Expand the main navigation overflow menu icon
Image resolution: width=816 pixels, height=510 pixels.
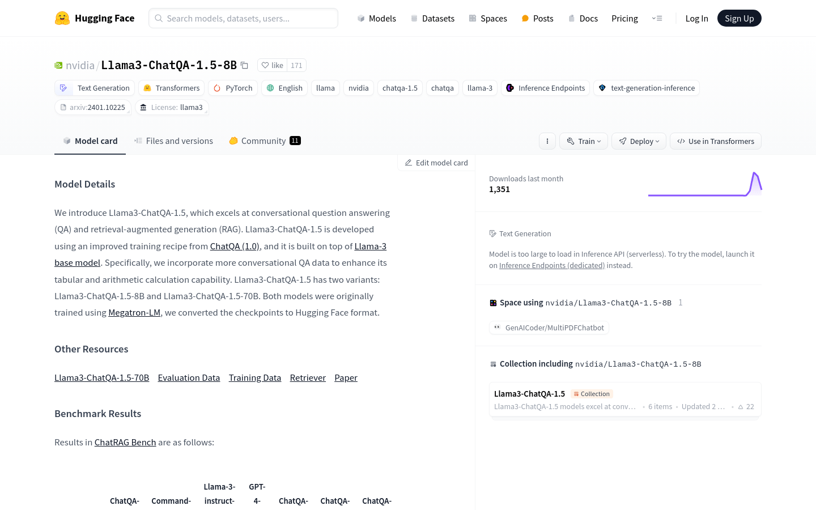pyautogui.click(x=657, y=18)
